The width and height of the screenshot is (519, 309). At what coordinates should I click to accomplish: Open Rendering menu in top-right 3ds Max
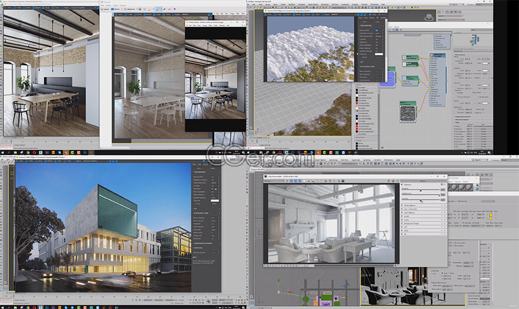click(x=324, y=4)
